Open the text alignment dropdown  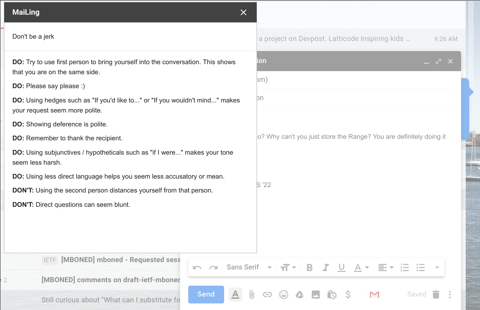386,267
